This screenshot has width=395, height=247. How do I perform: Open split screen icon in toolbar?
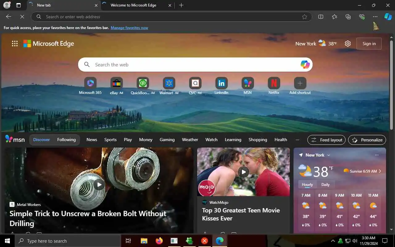tap(321, 17)
